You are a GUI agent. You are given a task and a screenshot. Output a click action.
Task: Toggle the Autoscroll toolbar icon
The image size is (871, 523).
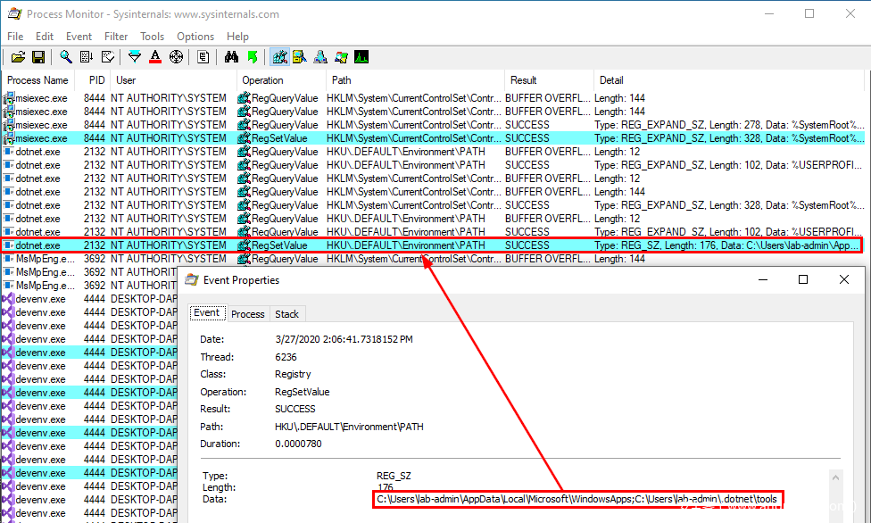[87, 57]
